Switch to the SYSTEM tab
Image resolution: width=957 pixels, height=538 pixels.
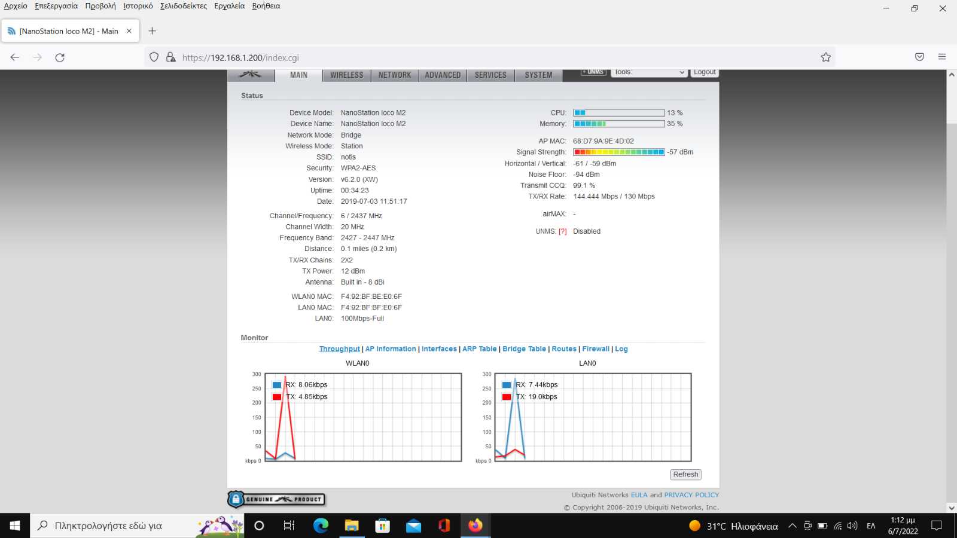(538, 75)
